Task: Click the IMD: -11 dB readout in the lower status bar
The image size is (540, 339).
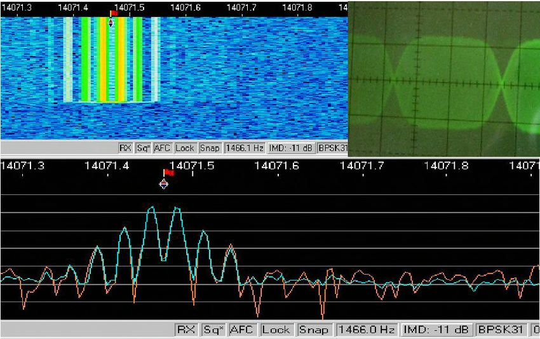Action: 437,329
